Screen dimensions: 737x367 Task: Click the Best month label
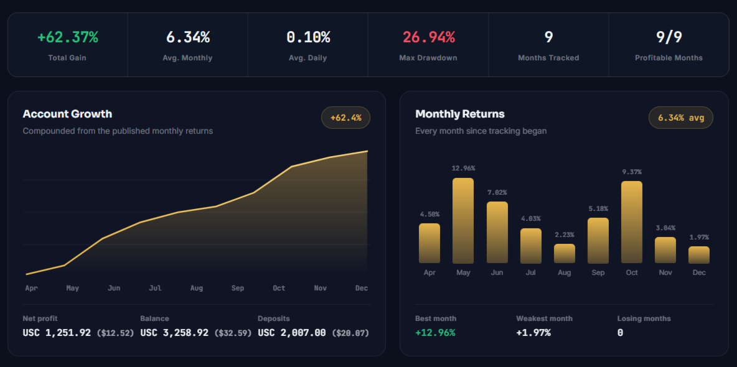point(436,318)
